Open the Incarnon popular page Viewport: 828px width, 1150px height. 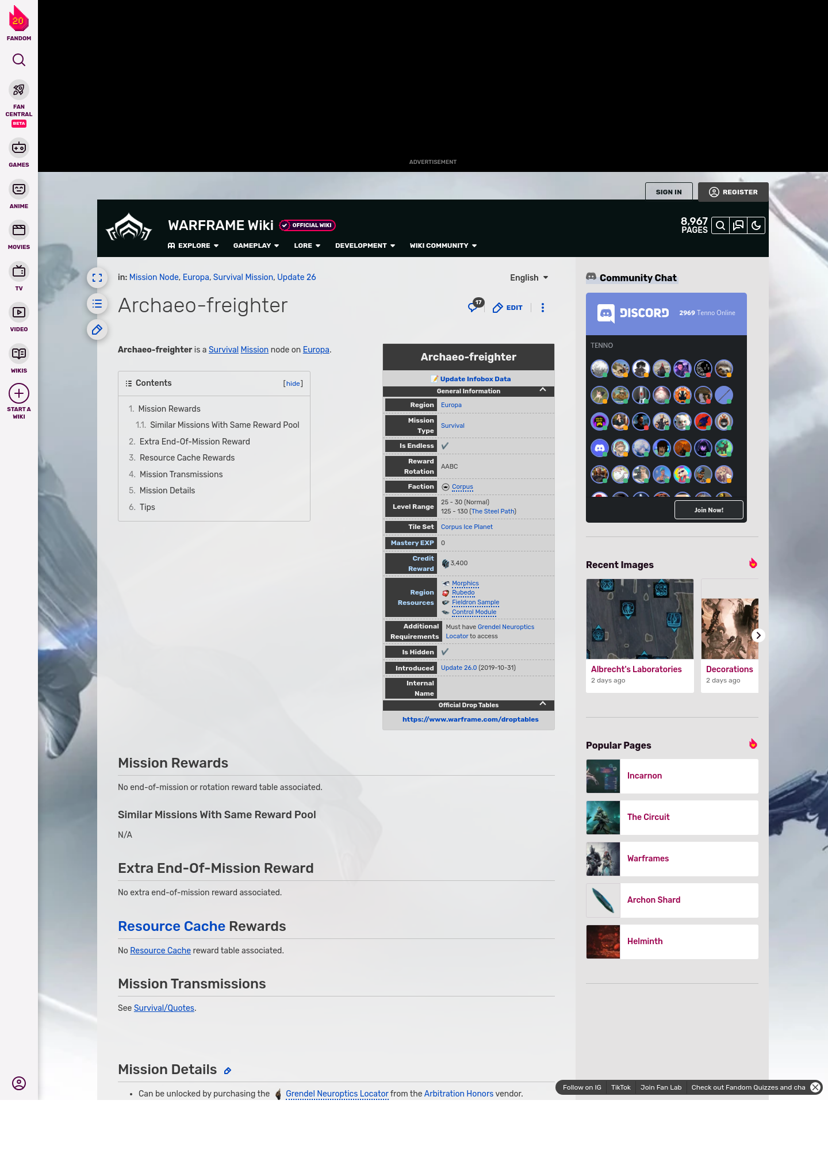tap(672, 776)
